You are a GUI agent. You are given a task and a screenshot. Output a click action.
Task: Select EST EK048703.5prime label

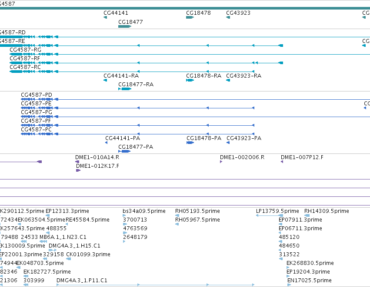coord(40,263)
